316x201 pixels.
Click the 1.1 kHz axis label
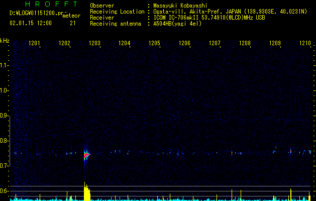[x=4, y=65]
